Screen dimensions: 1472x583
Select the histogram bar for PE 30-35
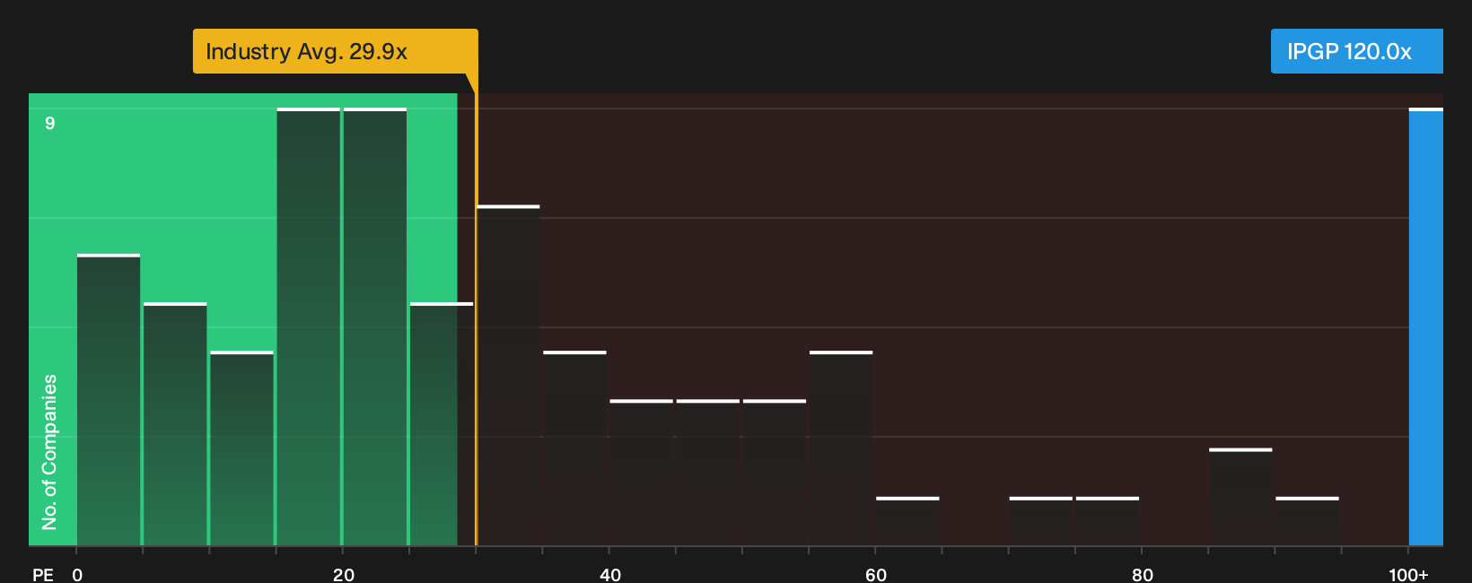[509, 376]
